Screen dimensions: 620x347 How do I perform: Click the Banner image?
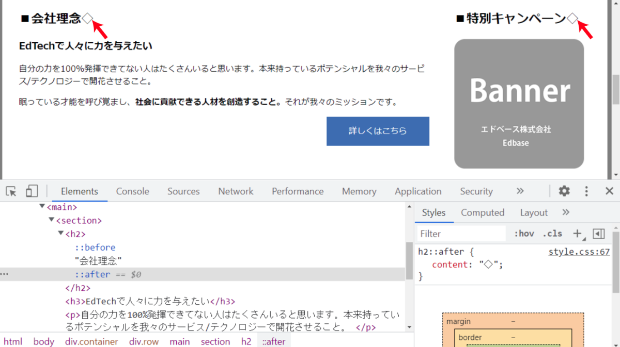point(519,104)
